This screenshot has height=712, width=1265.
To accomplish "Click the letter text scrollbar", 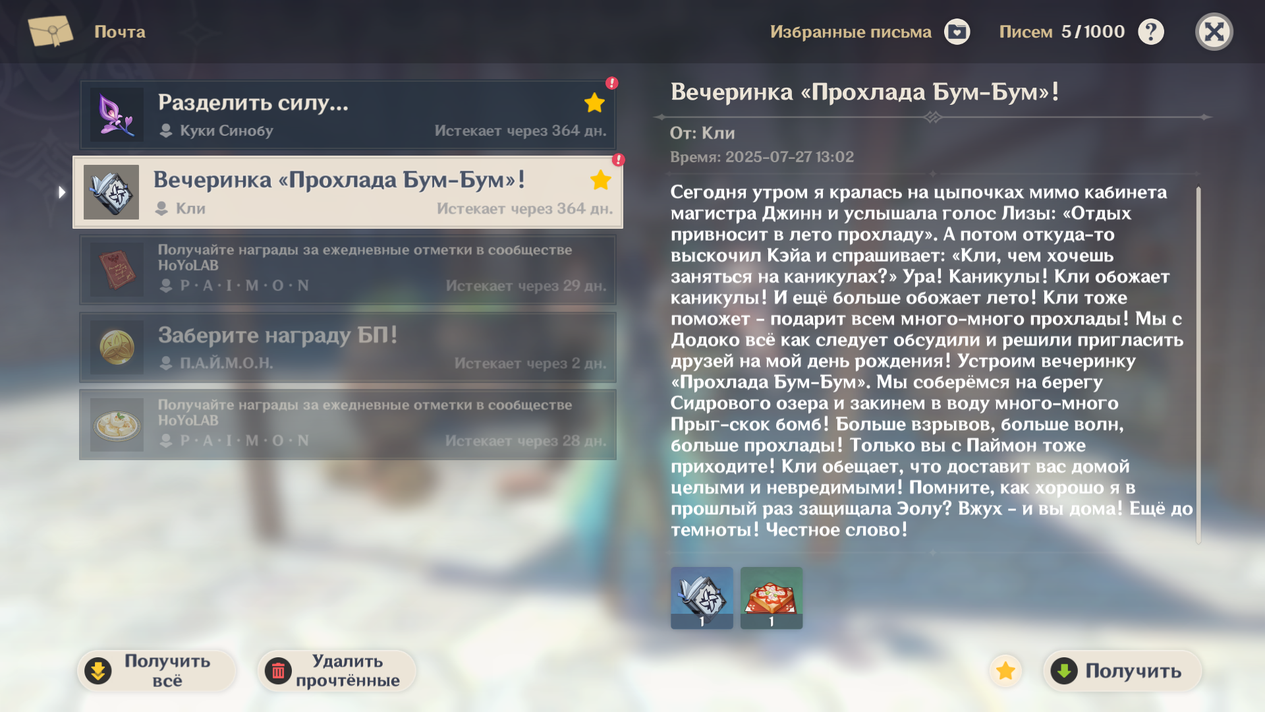I will 1198,365.
